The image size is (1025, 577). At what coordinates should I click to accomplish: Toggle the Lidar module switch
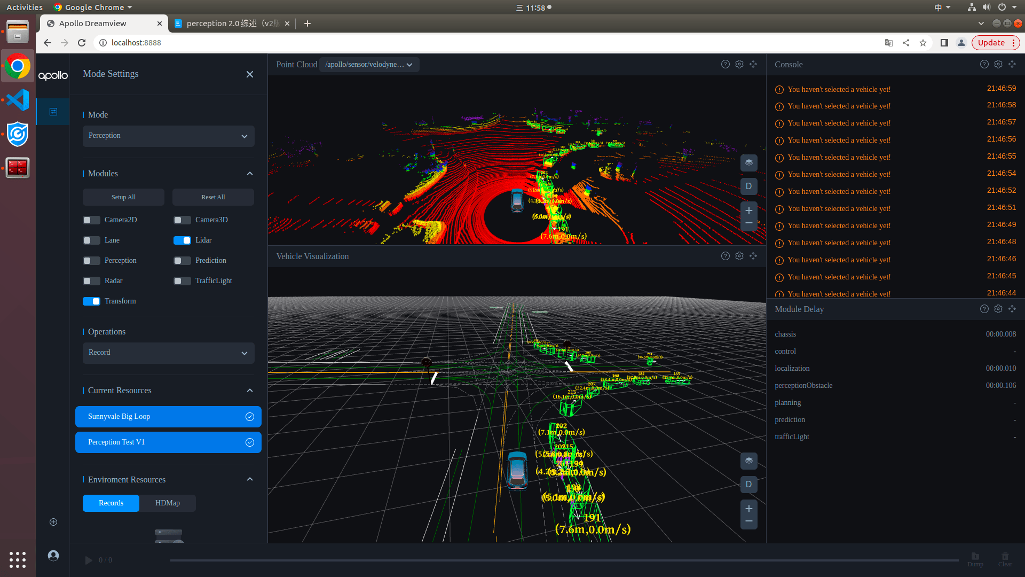(182, 240)
